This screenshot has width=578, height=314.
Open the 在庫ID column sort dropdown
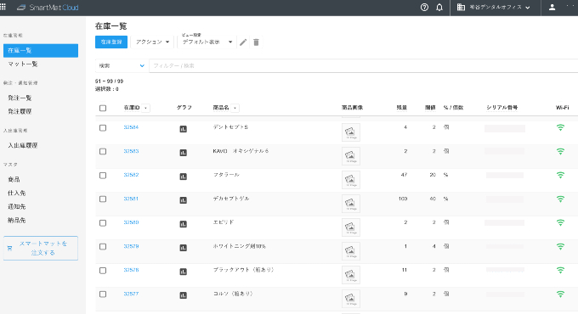(x=146, y=108)
